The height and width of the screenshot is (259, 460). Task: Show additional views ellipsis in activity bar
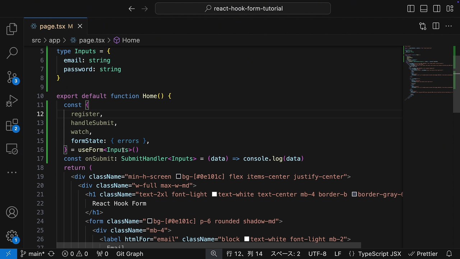tap(12, 172)
